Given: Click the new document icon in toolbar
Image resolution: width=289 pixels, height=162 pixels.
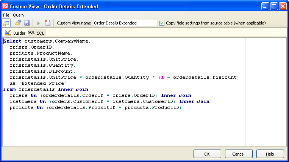Looking at the screenshot, I should click(48, 23).
